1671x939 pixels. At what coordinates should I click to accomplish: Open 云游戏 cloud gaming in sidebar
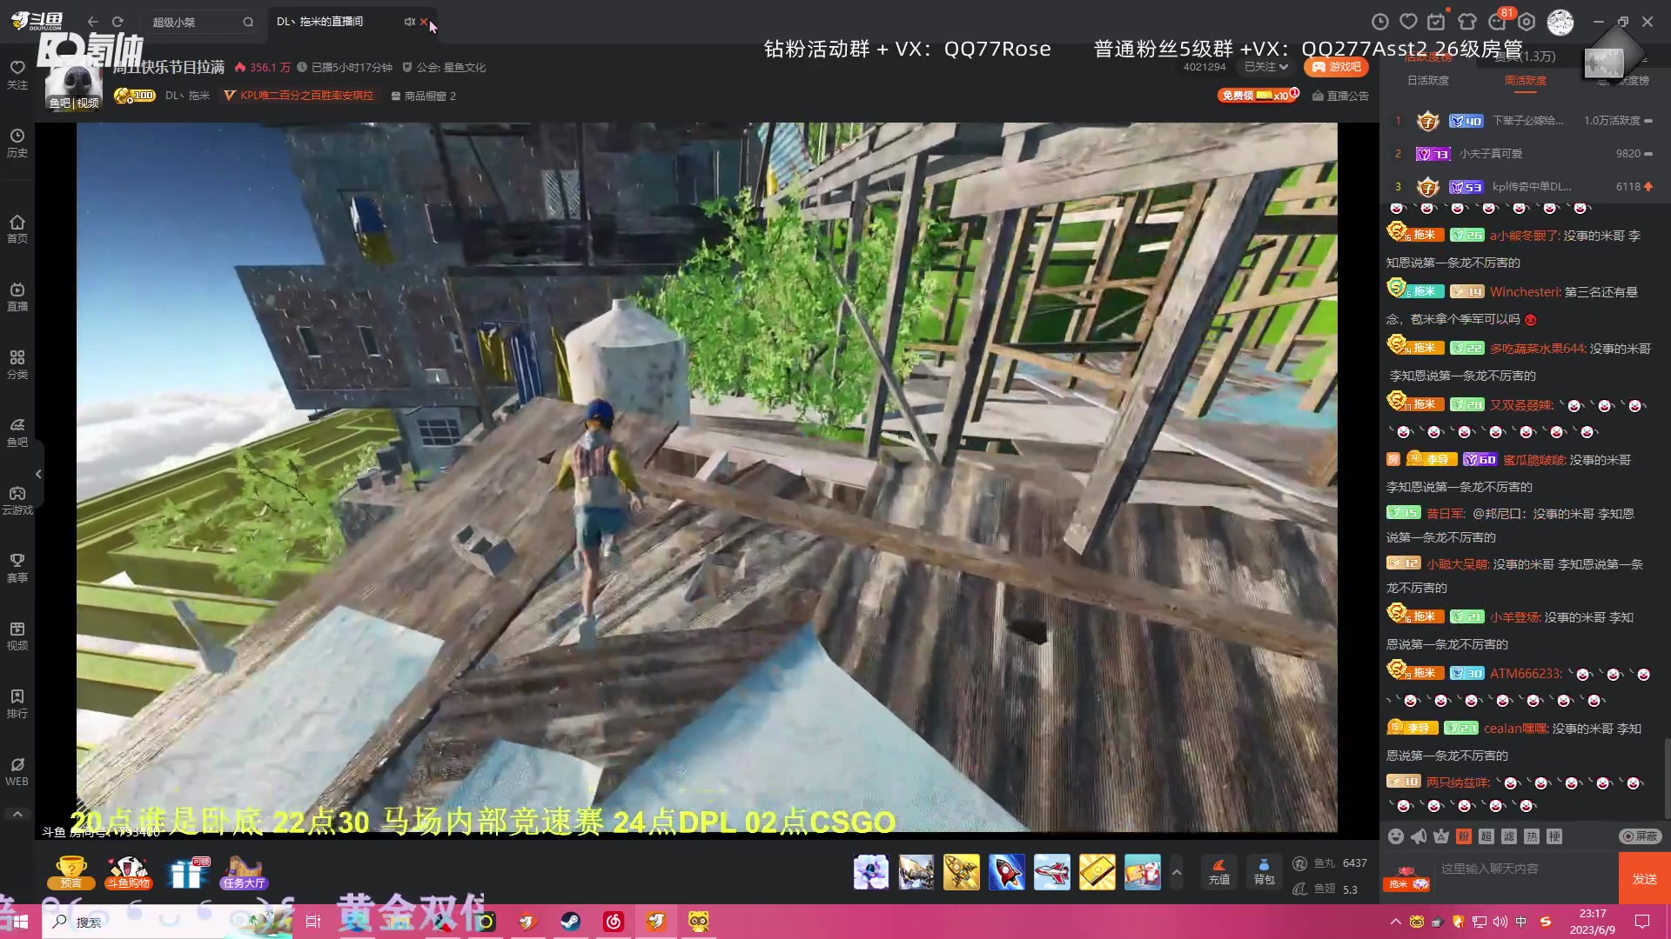point(17,500)
